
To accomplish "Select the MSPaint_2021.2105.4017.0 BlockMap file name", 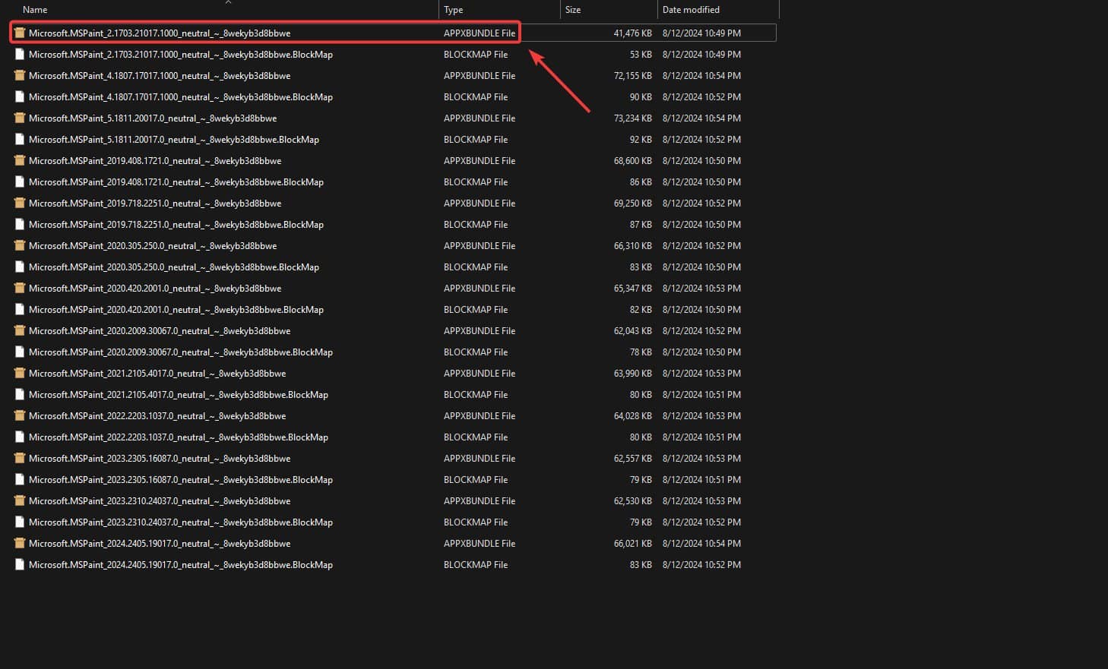I will point(179,395).
